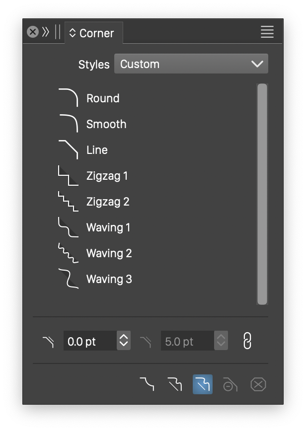Click the 0.0 pt corner size field
The width and height of the screenshot is (306, 431).
click(x=90, y=341)
